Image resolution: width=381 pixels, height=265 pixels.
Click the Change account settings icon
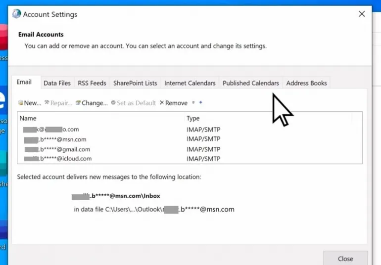78,103
